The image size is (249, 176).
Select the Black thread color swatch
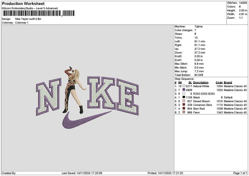[x=184, y=97]
